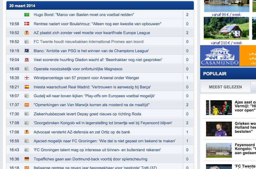Click the Europa League icon in the AZ kwartfinale row

[27, 33]
